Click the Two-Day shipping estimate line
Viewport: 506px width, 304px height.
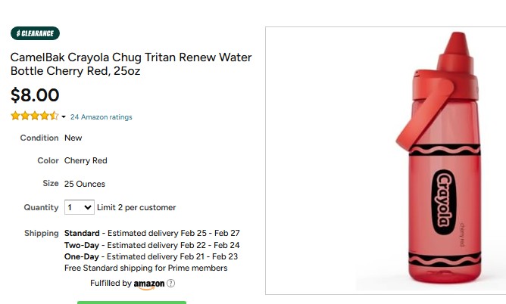click(x=151, y=245)
